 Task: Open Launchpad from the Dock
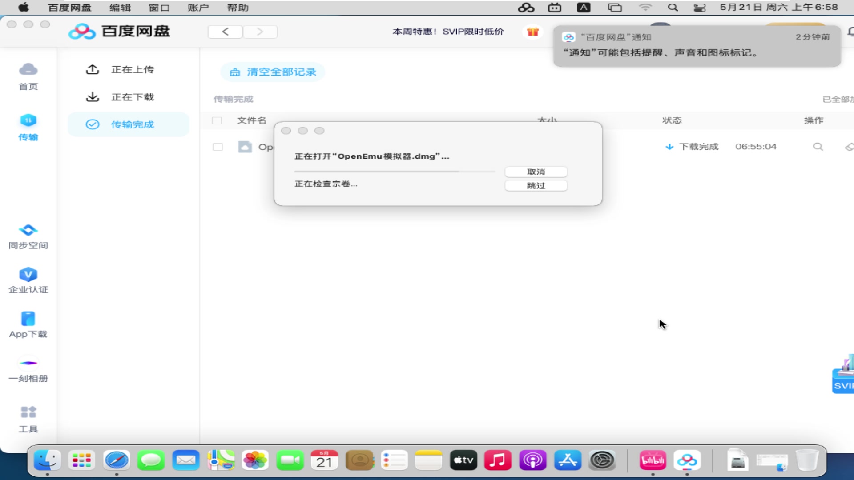(82, 460)
